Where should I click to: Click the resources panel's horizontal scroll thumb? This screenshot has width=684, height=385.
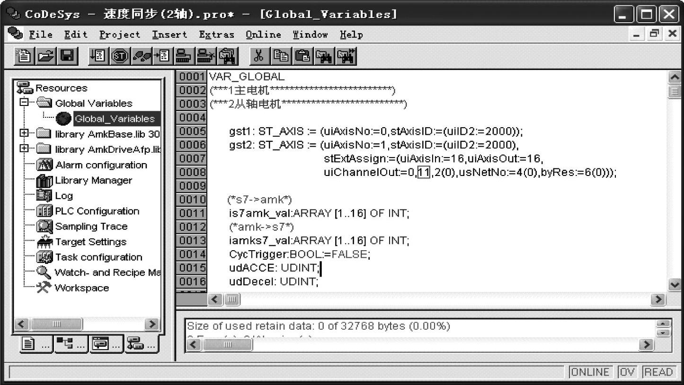(56, 324)
